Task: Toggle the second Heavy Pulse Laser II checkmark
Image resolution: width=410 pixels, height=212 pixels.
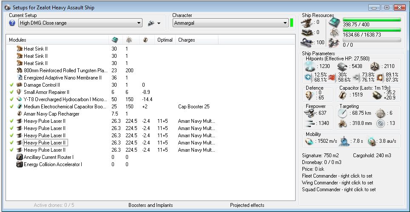Action: coord(11,128)
